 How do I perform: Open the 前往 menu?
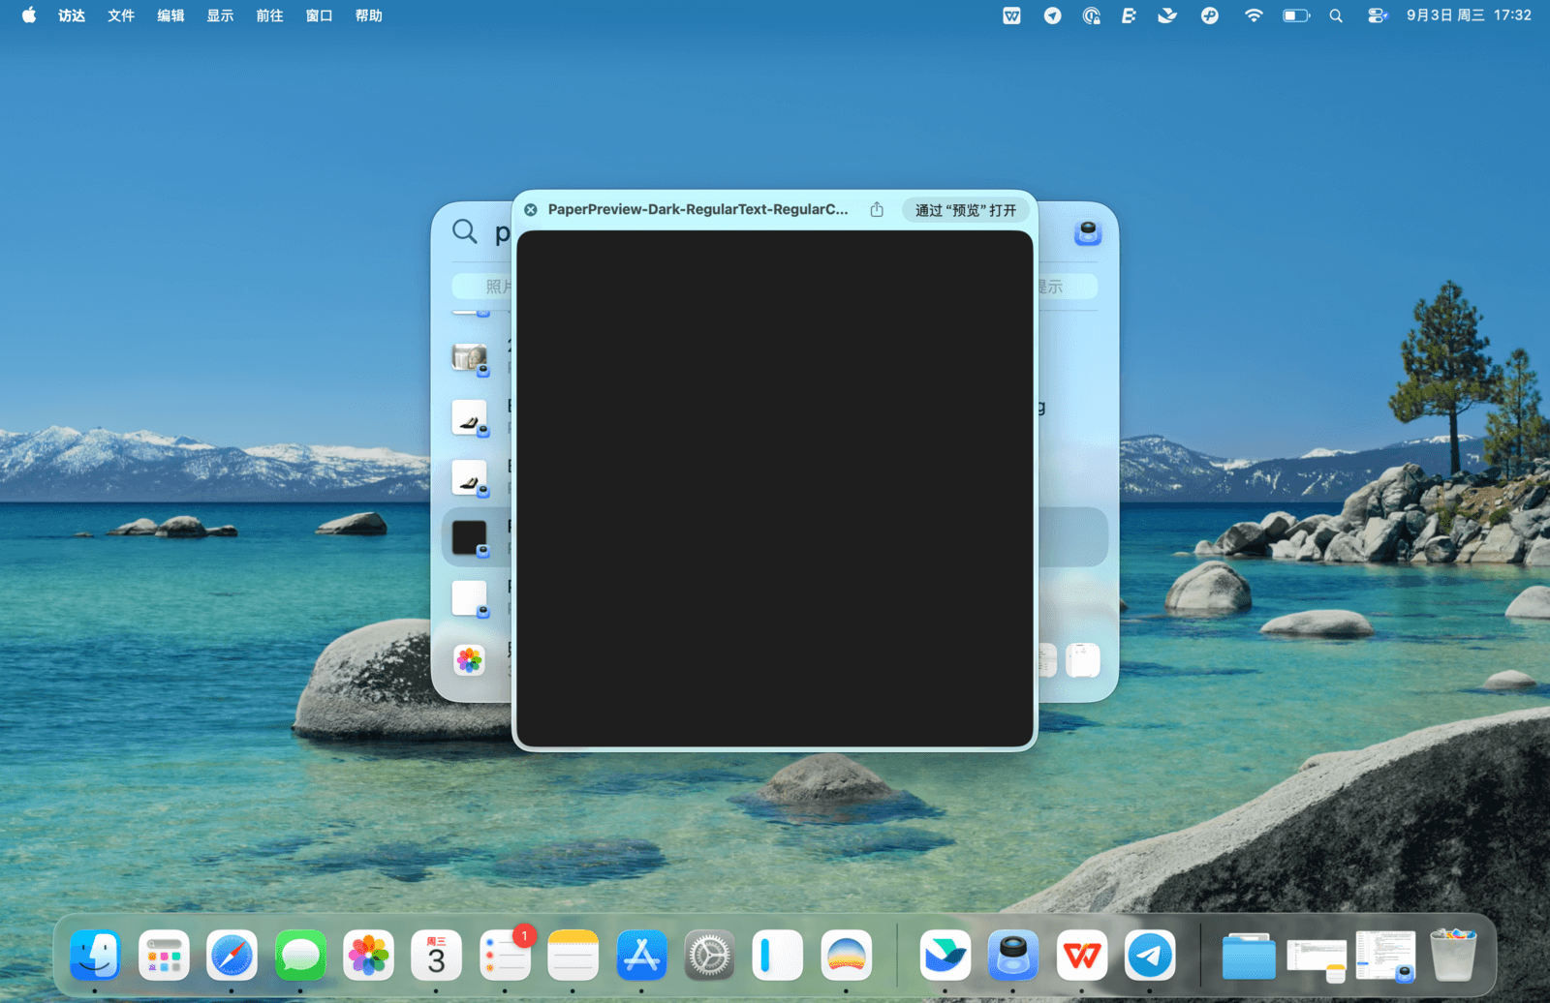[x=269, y=15]
